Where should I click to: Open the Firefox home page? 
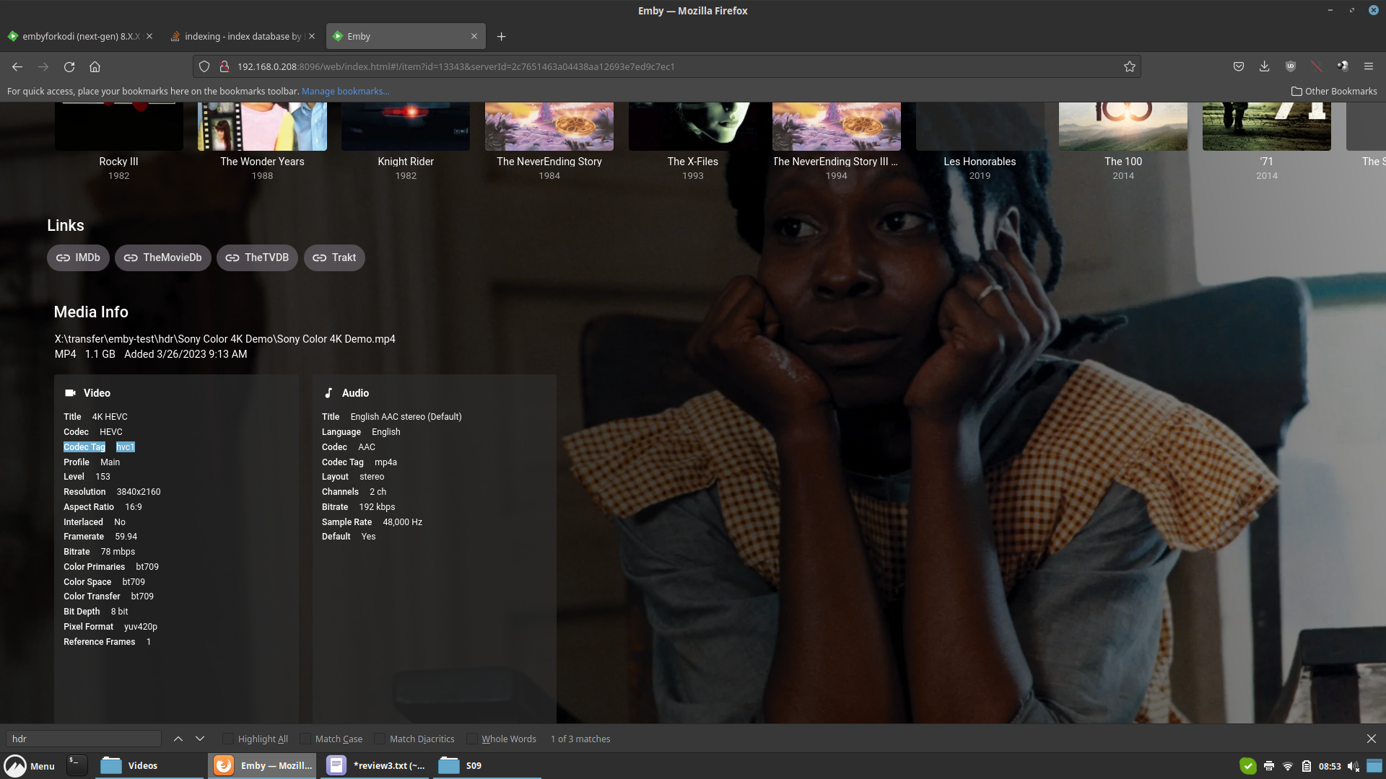[95, 66]
